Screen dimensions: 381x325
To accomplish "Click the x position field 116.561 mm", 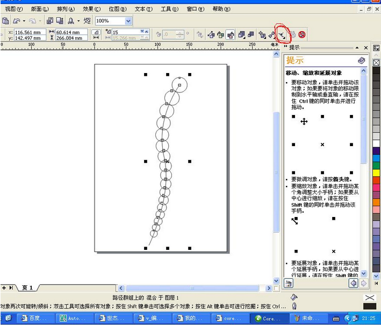I will click(x=30, y=32).
